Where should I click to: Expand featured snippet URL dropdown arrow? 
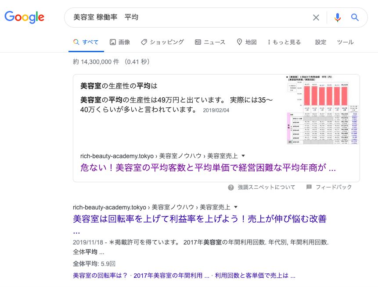pos(244,156)
